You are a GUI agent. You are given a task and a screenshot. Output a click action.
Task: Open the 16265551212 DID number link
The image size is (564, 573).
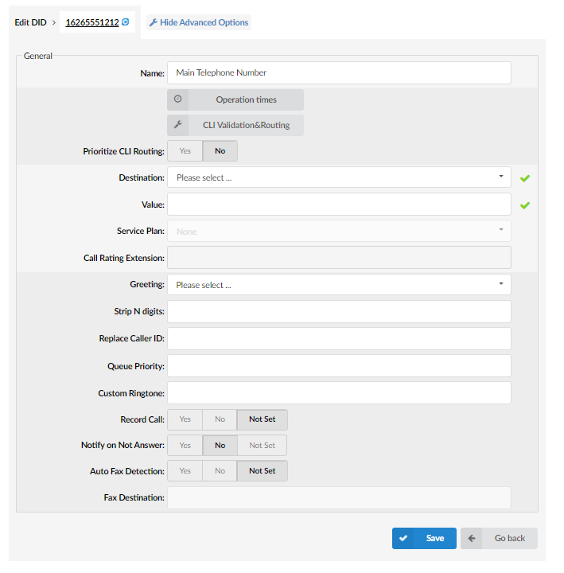click(92, 22)
